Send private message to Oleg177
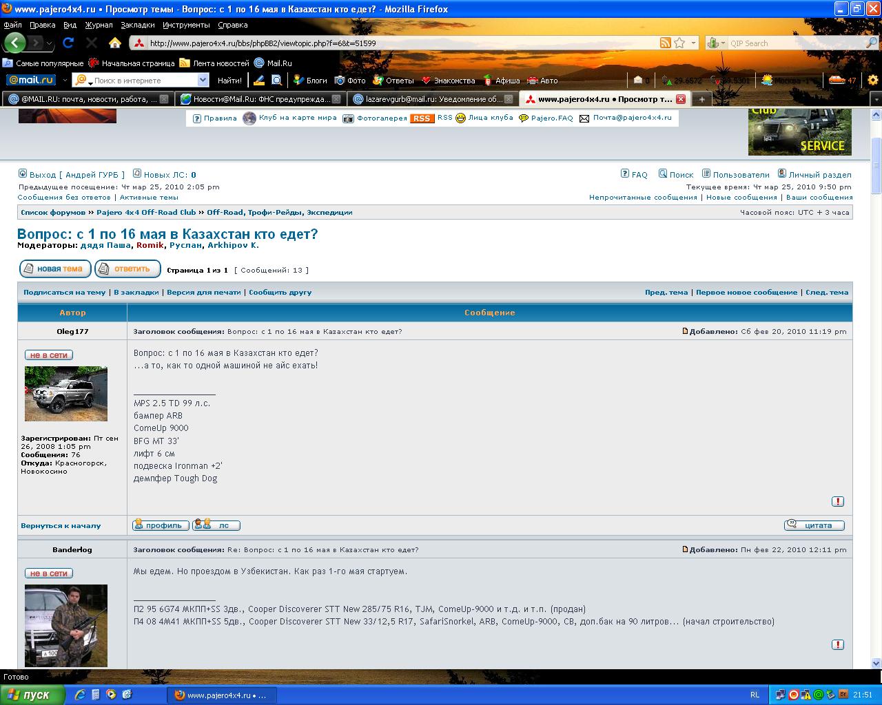Screen dimensions: 882x705 [216, 525]
